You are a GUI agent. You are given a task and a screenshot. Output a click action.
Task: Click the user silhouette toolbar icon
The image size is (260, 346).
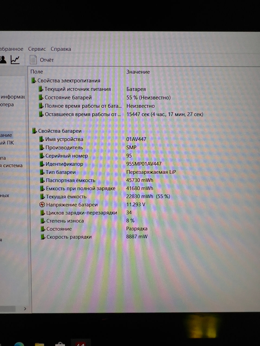click(x=3, y=59)
